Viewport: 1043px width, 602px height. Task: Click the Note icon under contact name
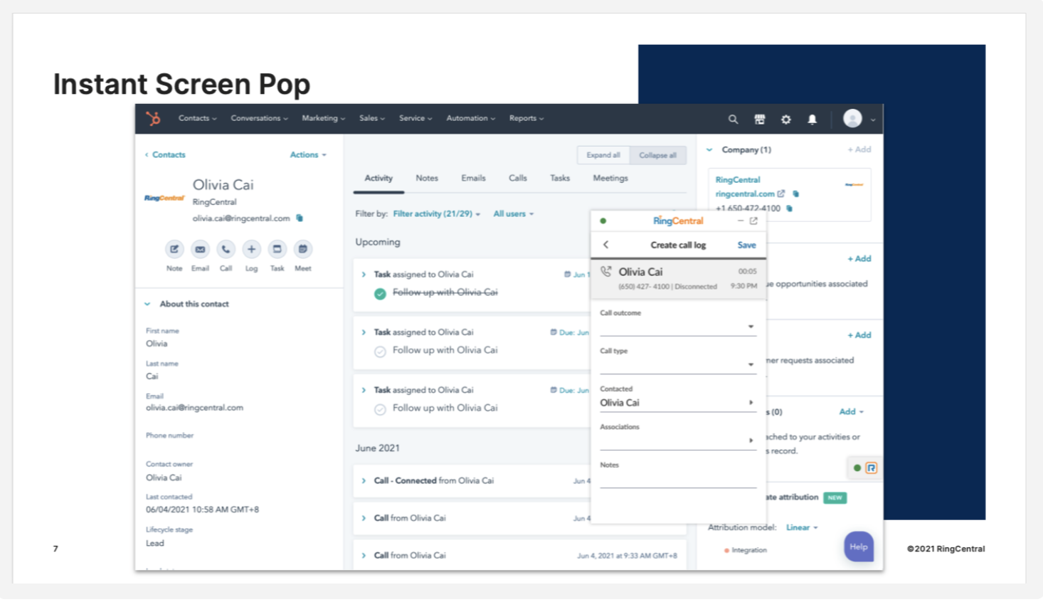174,250
